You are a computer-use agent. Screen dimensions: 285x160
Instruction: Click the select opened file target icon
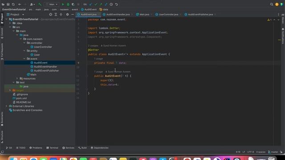tap(50, 15)
